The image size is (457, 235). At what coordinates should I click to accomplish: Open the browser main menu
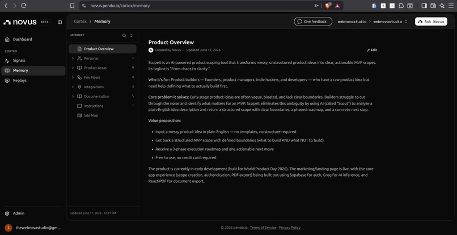pyautogui.click(x=451, y=6)
